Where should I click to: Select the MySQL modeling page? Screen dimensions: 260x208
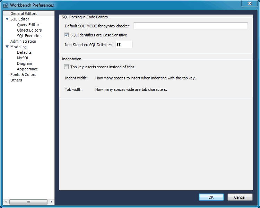pos(23,58)
